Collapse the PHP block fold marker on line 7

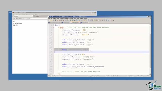pos(54,28)
